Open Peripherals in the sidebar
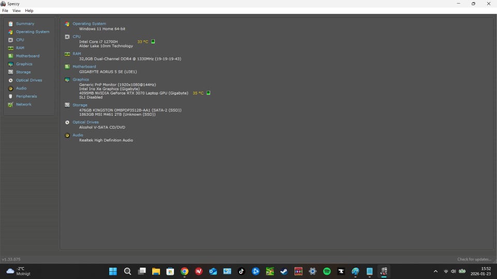 26,96
